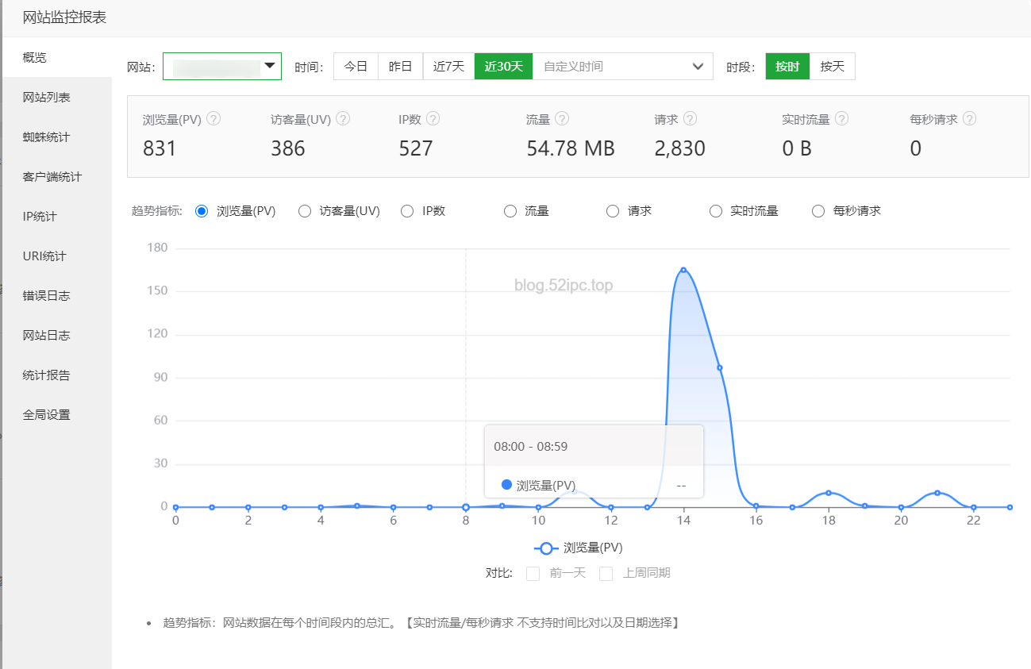Switch period to 按时 hourly
Screen dimensions: 1031x669
[787, 67]
